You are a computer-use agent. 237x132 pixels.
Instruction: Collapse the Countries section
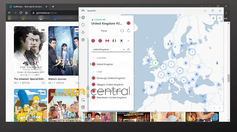(93, 58)
